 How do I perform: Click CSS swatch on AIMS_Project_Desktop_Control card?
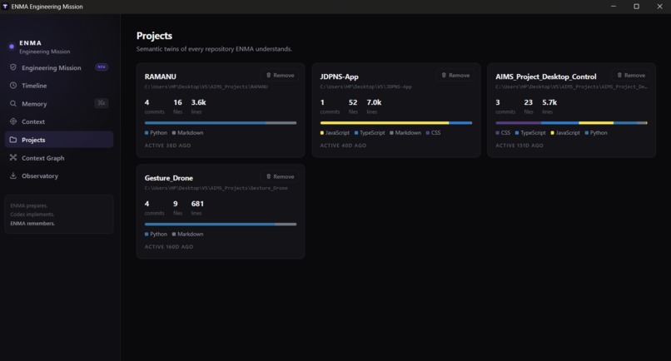497,133
